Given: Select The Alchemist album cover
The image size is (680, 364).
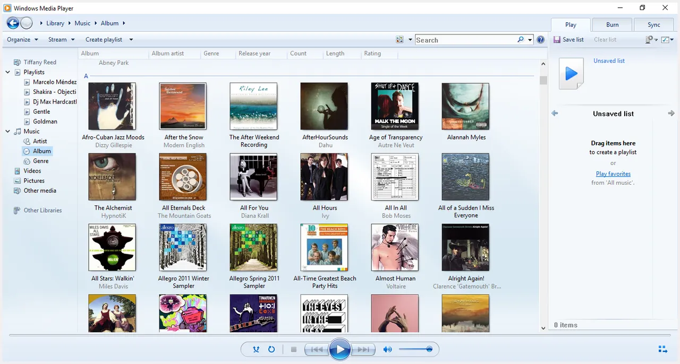Looking at the screenshot, I should 112,177.
